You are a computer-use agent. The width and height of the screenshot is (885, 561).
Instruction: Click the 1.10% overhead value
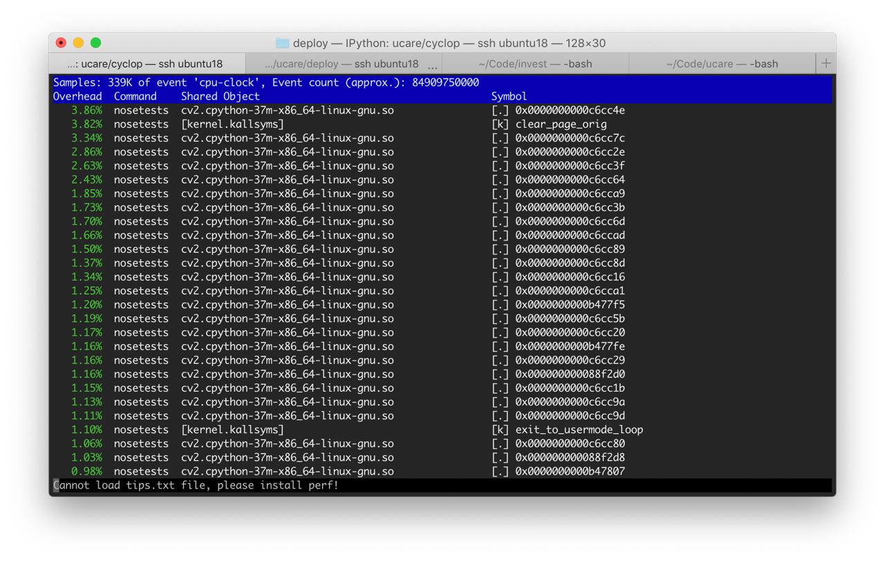click(86, 430)
